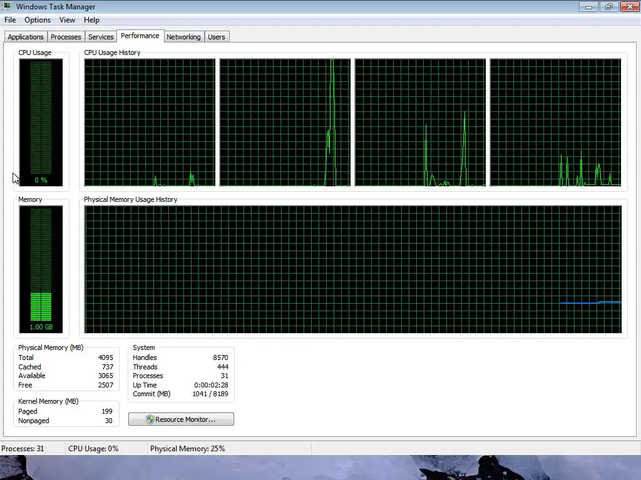Click the CPU Usage meter gauge
Screen dimensions: 641x480
pos(41,122)
